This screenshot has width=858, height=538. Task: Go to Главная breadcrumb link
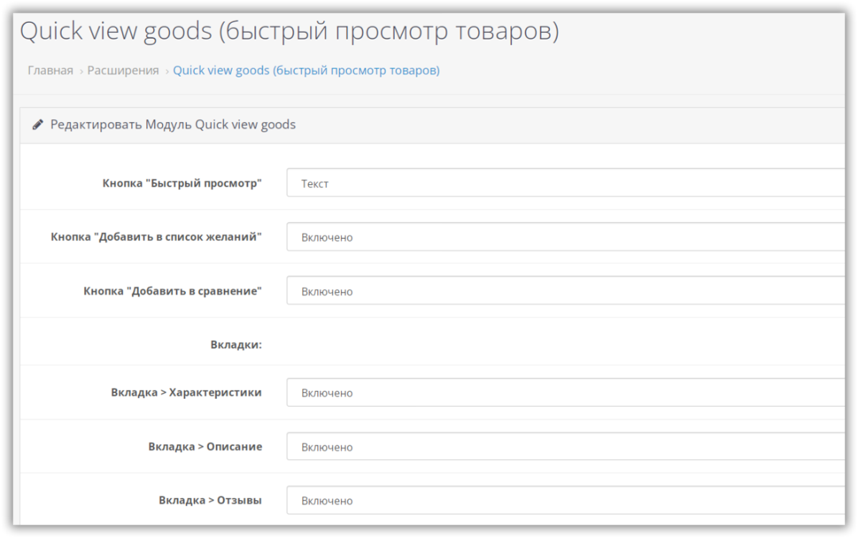tap(50, 70)
